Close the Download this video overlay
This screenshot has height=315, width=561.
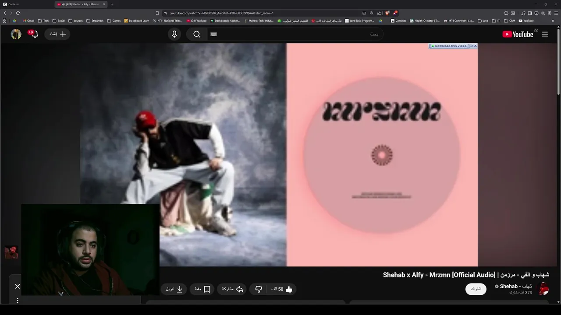(x=475, y=46)
